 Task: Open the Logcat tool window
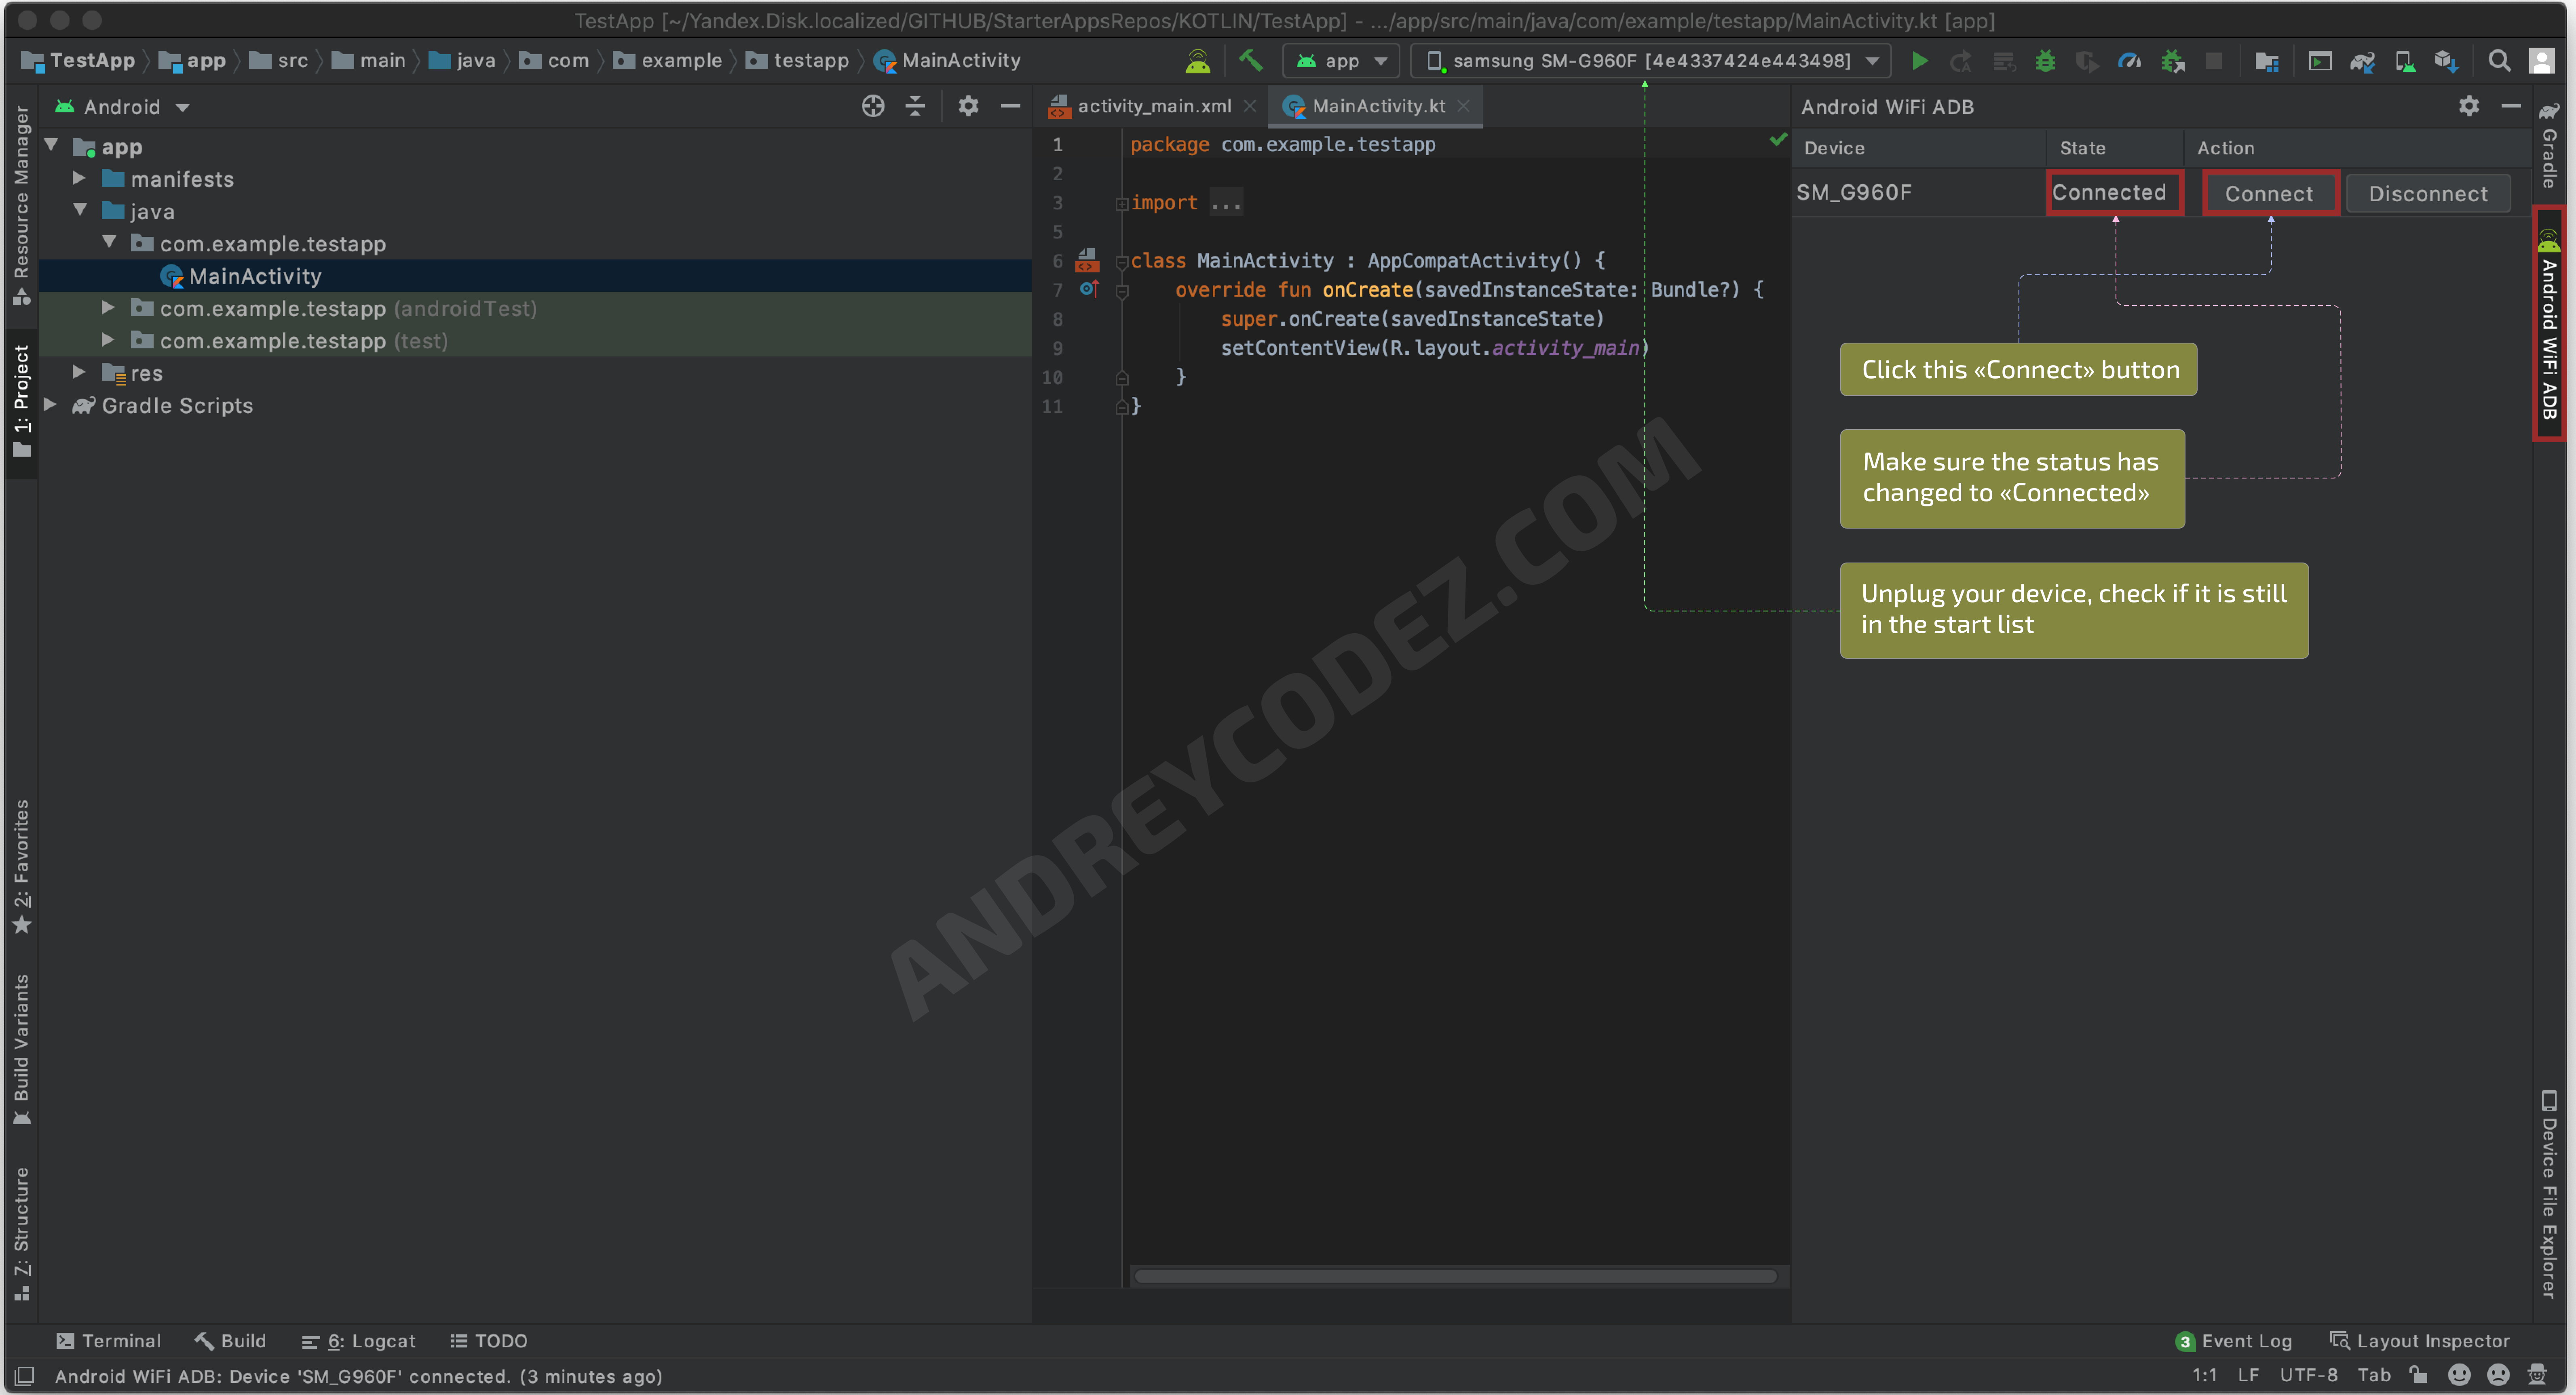[x=358, y=1340]
